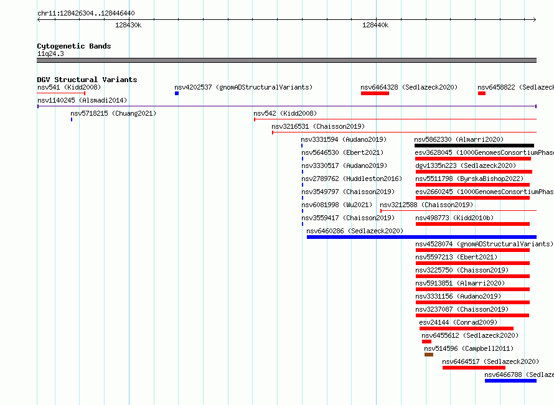
Task: Click the blue nsv4202537 variant marker
Action: (177, 93)
